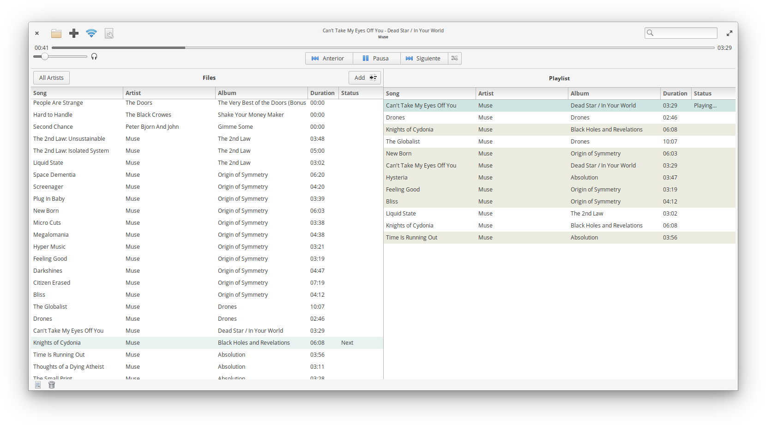Image resolution: width=766 pixels, height=425 pixels.
Task: Click the Add to playlist button
Action: tap(365, 78)
